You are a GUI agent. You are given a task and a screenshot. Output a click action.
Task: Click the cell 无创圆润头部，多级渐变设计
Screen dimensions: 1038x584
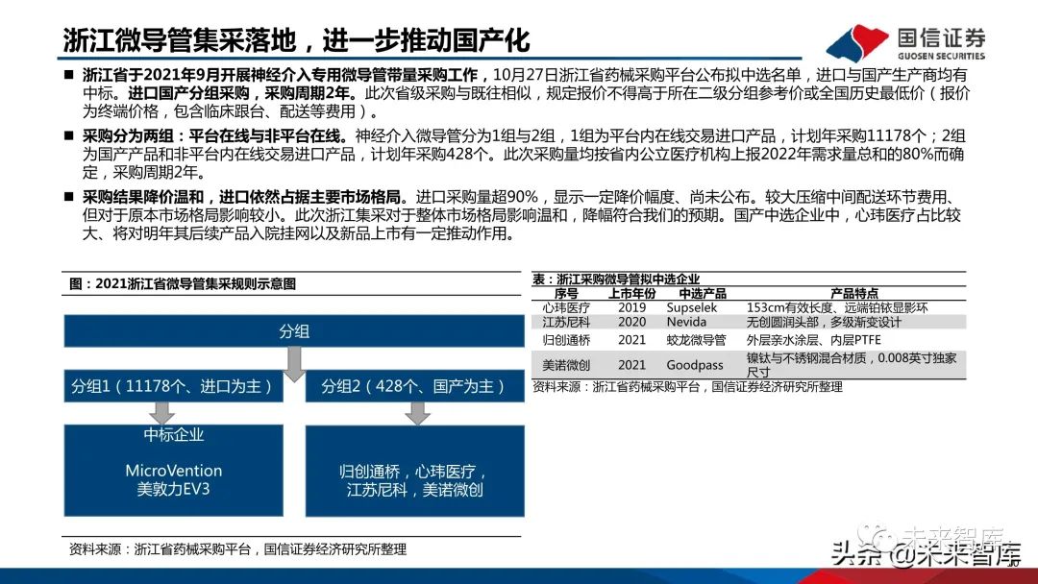(x=825, y=322)
